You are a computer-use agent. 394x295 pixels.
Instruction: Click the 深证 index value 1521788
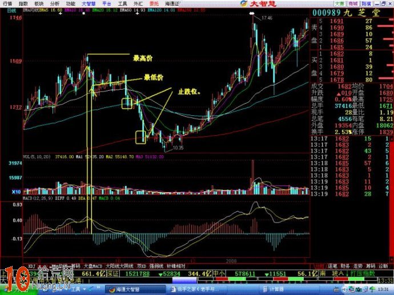tap(137, 274)
